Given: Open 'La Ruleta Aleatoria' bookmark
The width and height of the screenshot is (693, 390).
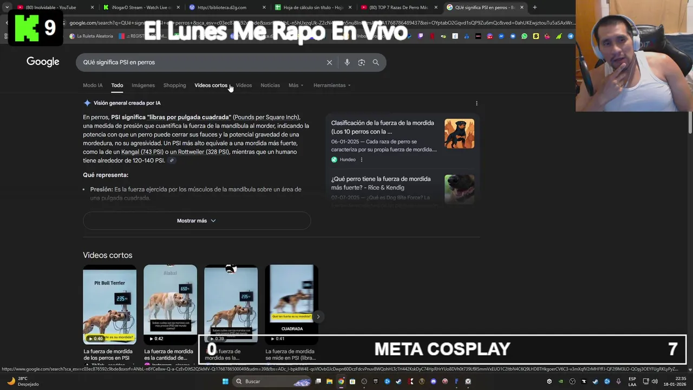Looking at the screenshot, I should (x=91, y=36).
